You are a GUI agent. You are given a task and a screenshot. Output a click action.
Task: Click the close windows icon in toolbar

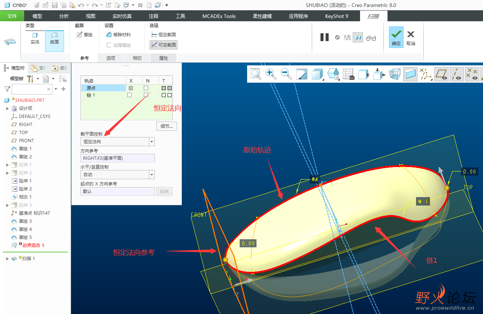tap(140, 5)
